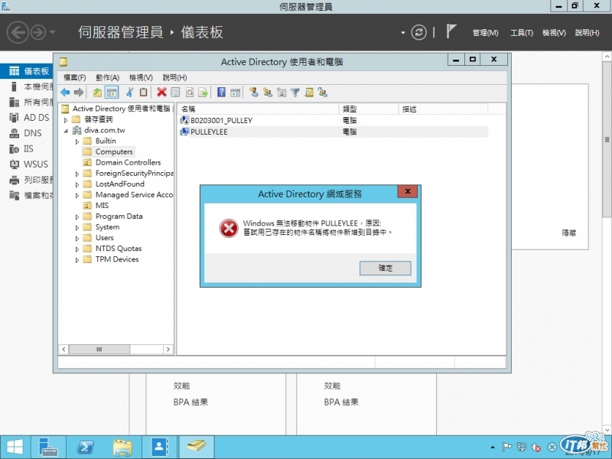This screenshot has height=459, width=612.
Task: Click Server Manager back navigation arrow
Action: click(x=18, y=32)
